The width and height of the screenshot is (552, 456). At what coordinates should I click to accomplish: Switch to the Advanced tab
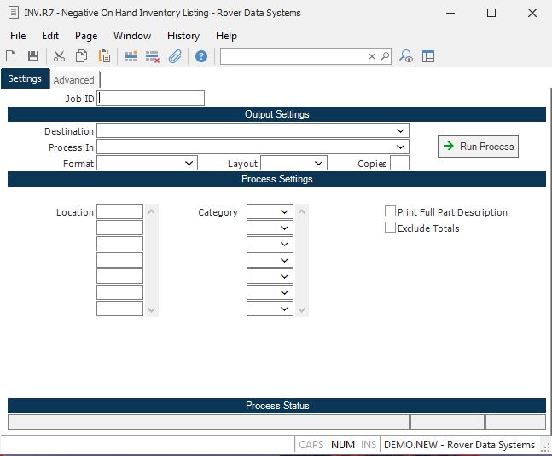coord(74,80)
